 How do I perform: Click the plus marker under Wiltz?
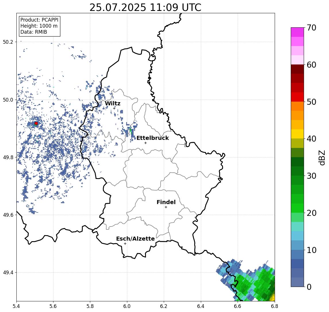coord(114,108)
